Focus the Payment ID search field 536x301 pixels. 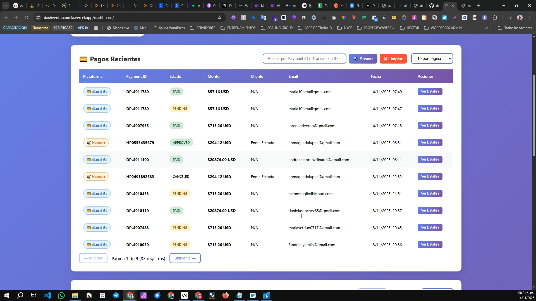pyautogui.click(x=304, y=59)
